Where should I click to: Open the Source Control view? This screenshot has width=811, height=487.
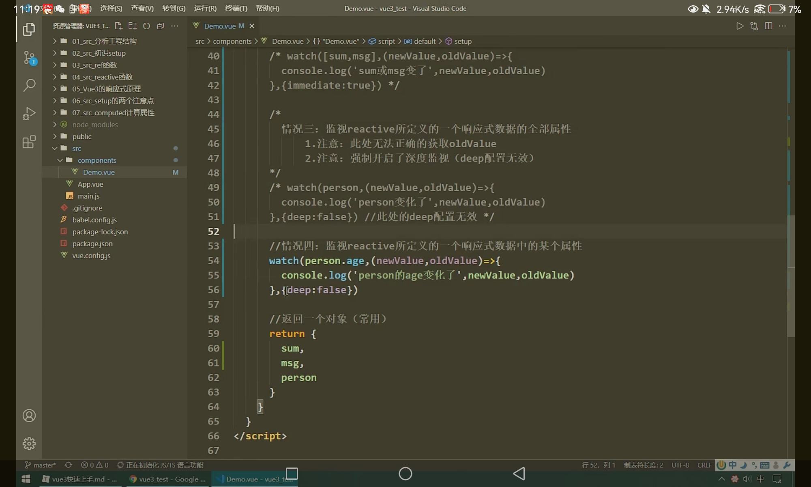(x=29, y=58)
